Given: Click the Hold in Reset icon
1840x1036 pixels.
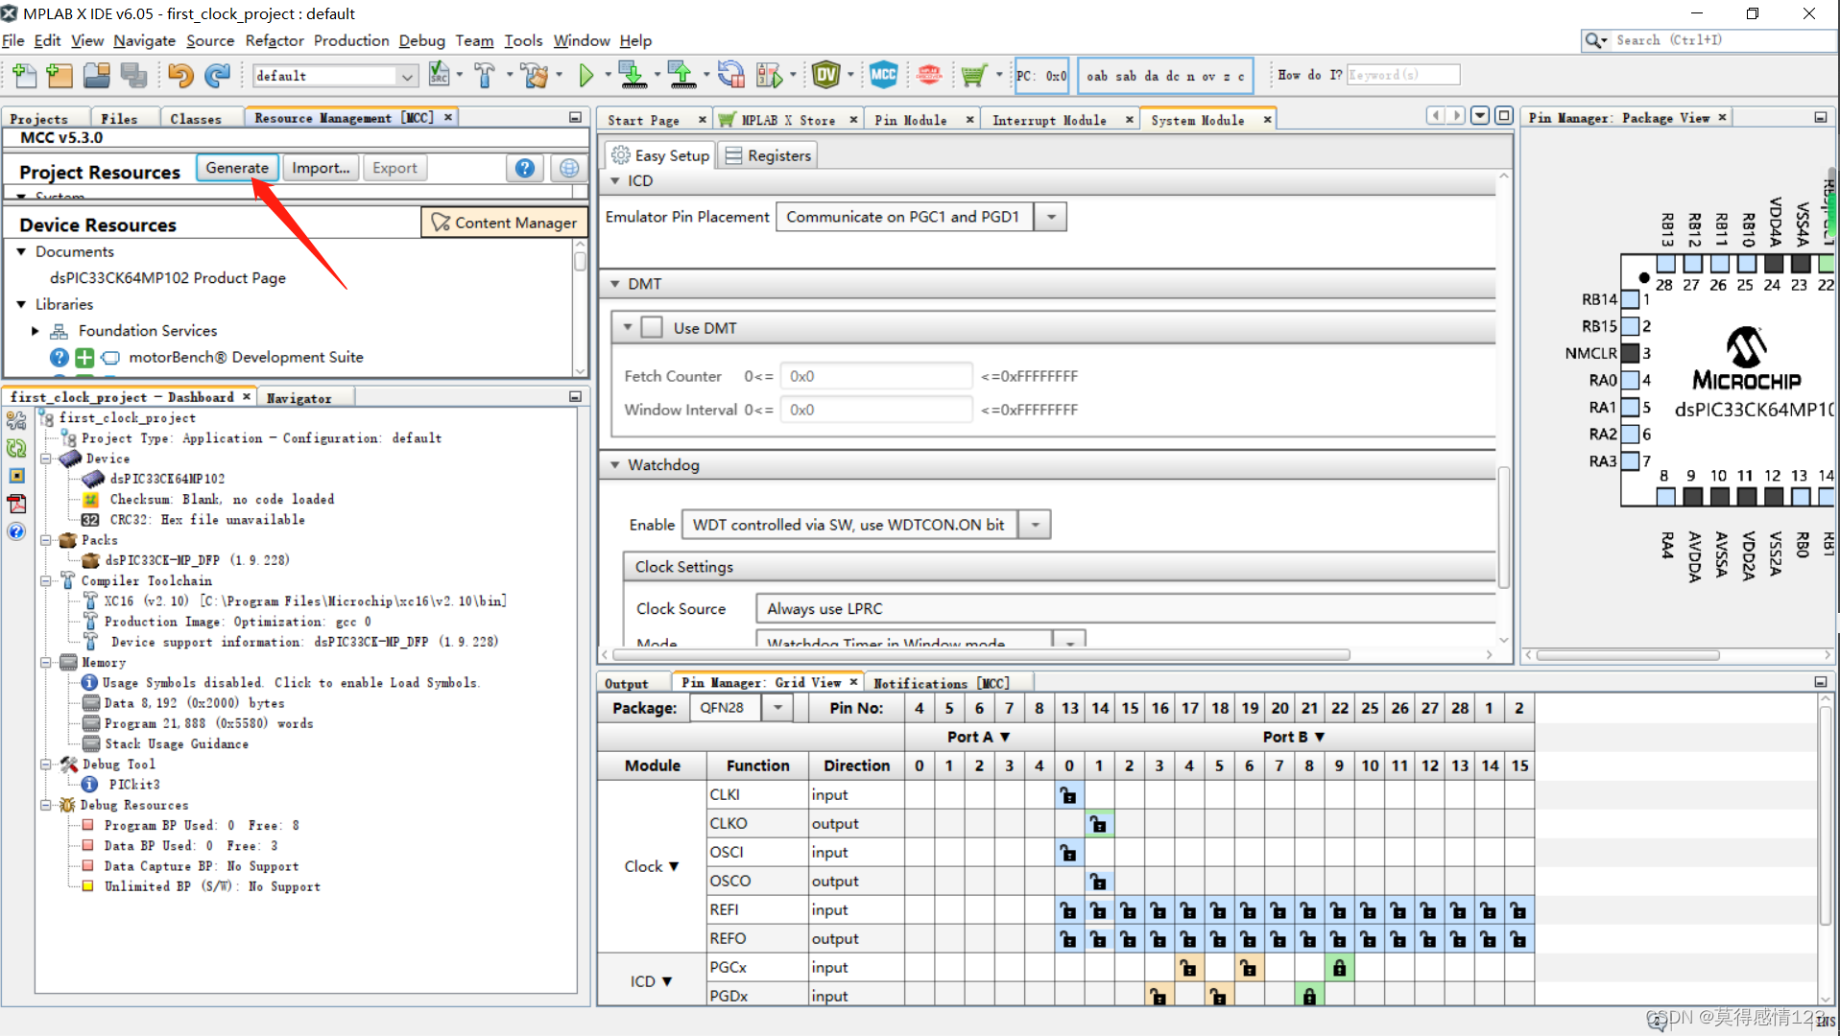Looking at the screenshot, I should (x=730, y=75).
